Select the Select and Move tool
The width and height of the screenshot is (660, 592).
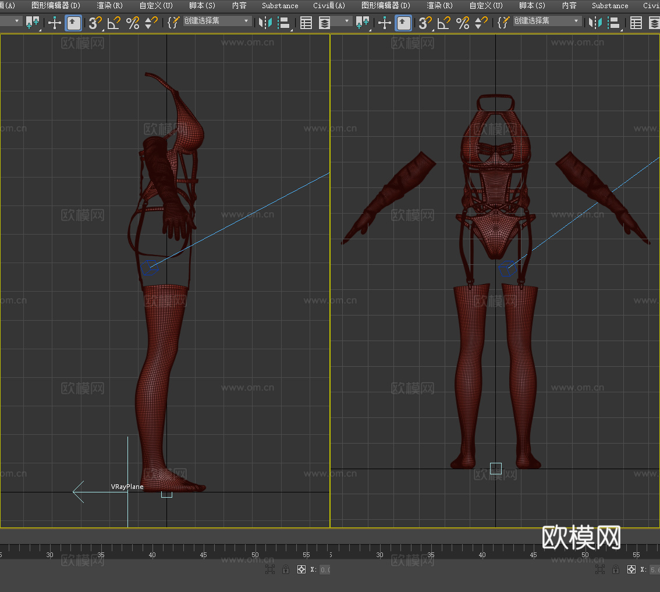coord(54,23)
